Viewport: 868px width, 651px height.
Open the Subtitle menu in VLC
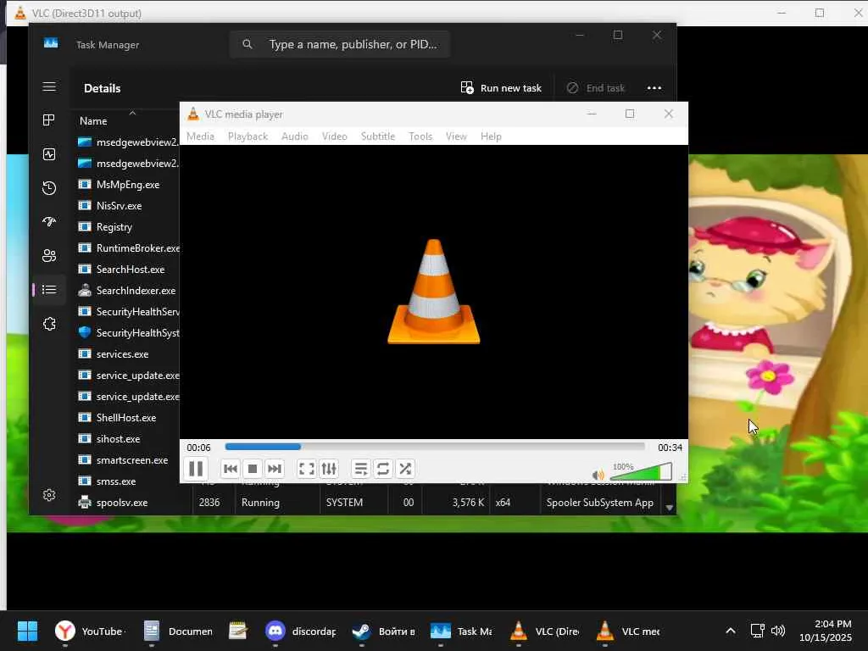pos(378,136)
